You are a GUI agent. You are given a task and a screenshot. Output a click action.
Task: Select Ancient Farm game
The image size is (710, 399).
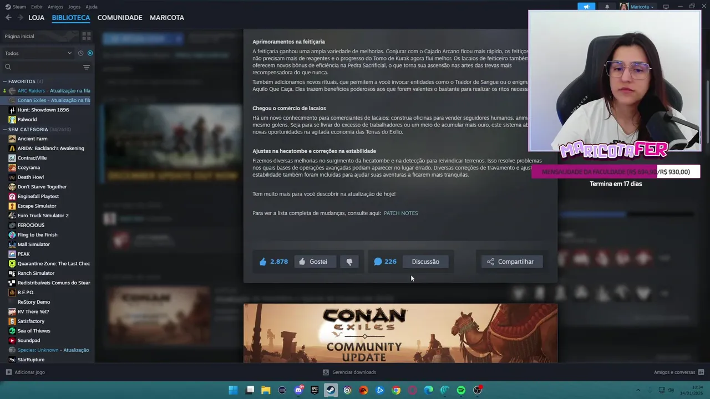(32, 139)
